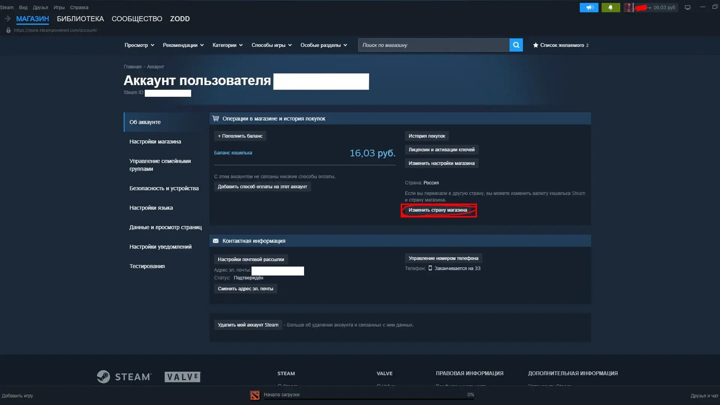Click the Баланс кошелька link
This screenshot has width=720, height=405.
pyautogui.click(x=233, y=153)
